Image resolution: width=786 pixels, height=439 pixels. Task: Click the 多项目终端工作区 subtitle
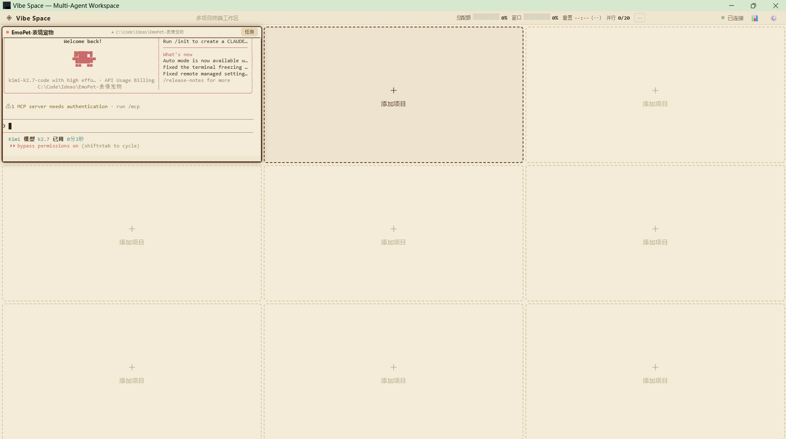217,18
